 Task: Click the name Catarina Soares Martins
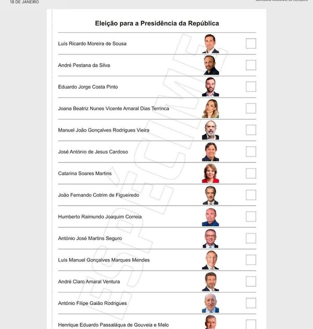(85, 173)
